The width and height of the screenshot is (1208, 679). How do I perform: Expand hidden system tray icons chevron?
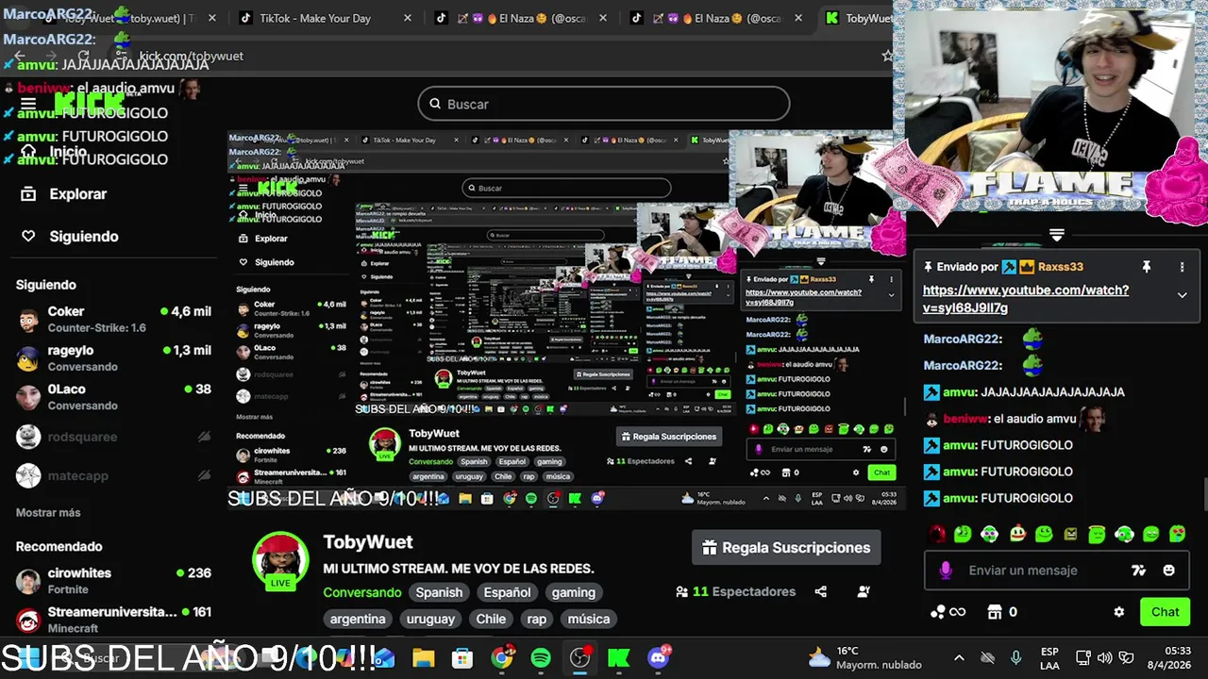coord(959,658)
